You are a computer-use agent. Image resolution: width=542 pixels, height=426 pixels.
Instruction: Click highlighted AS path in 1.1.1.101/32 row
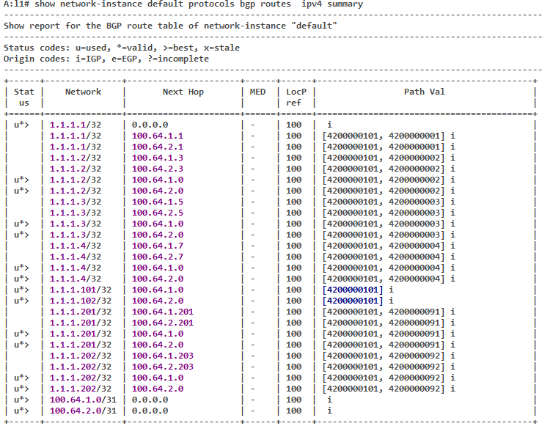352,290
